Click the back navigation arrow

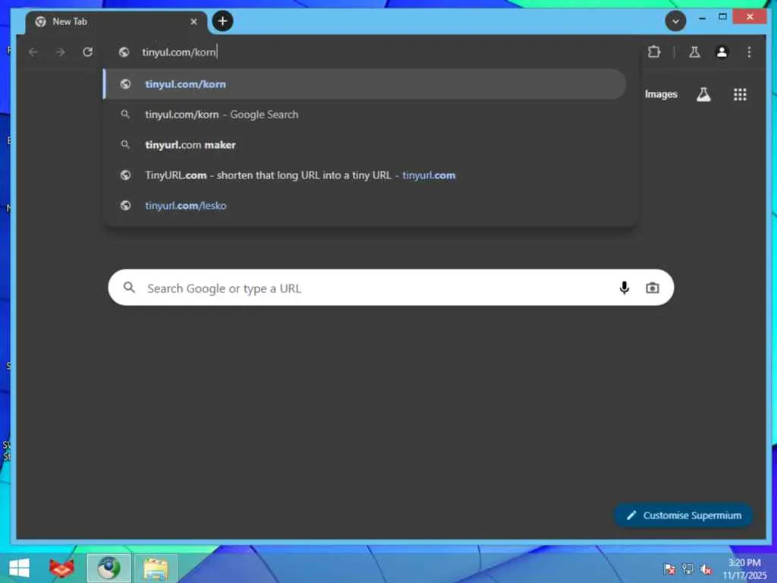pos(33,52)
